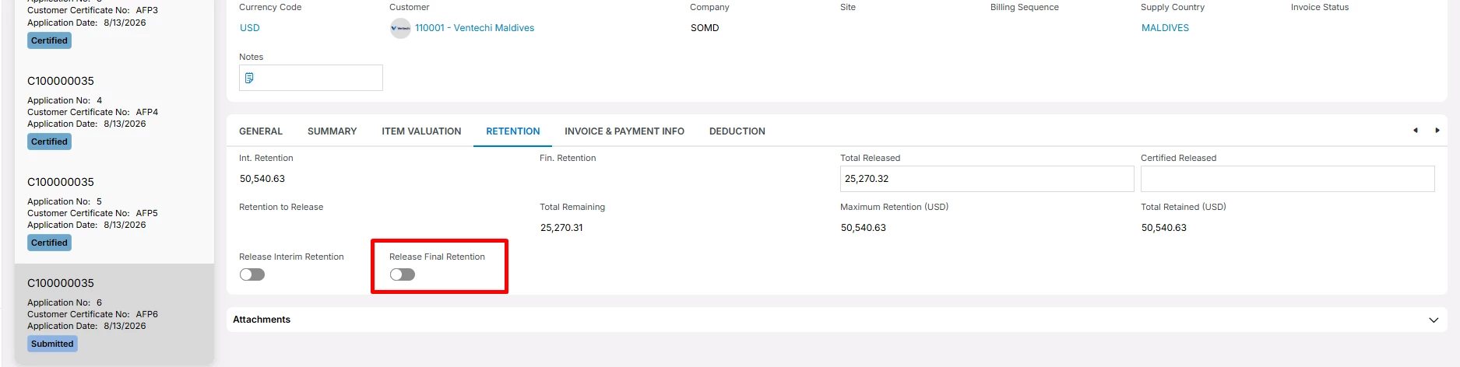This screenshot has width=1460, height=367.
Task: Select the RETENTION tab
Action: [513, 131]
